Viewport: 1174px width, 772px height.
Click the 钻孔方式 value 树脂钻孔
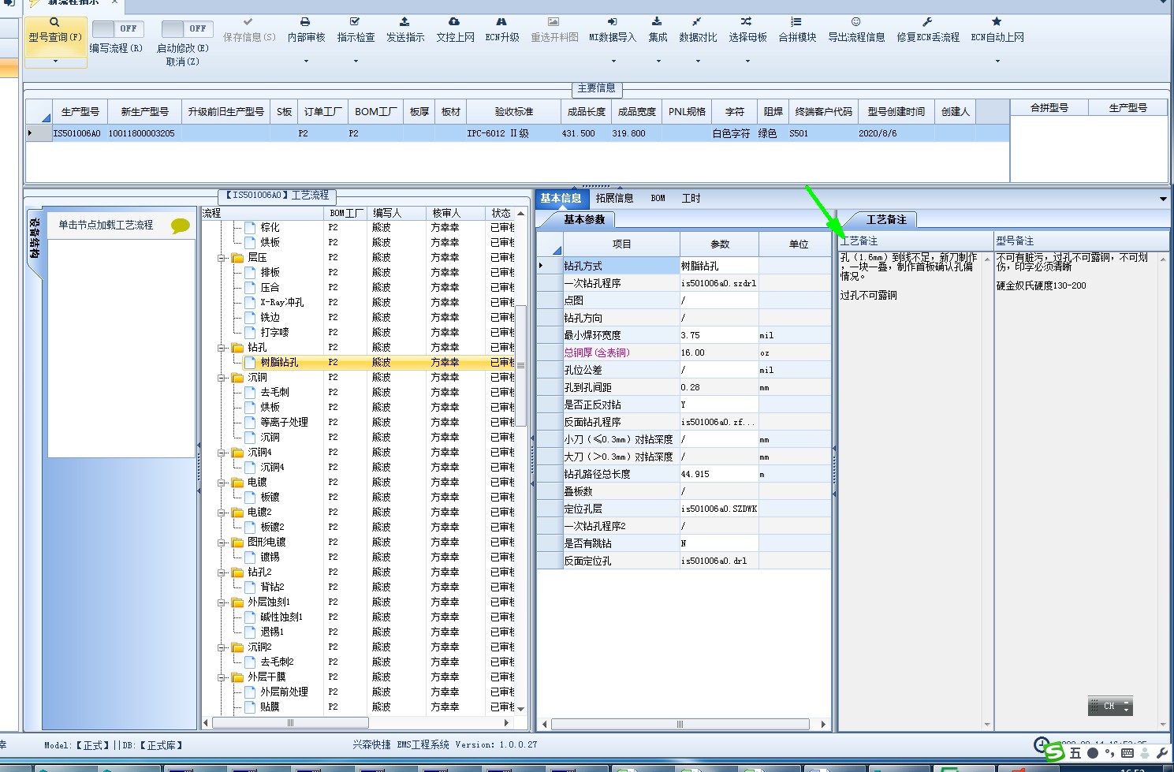(719, 266)
